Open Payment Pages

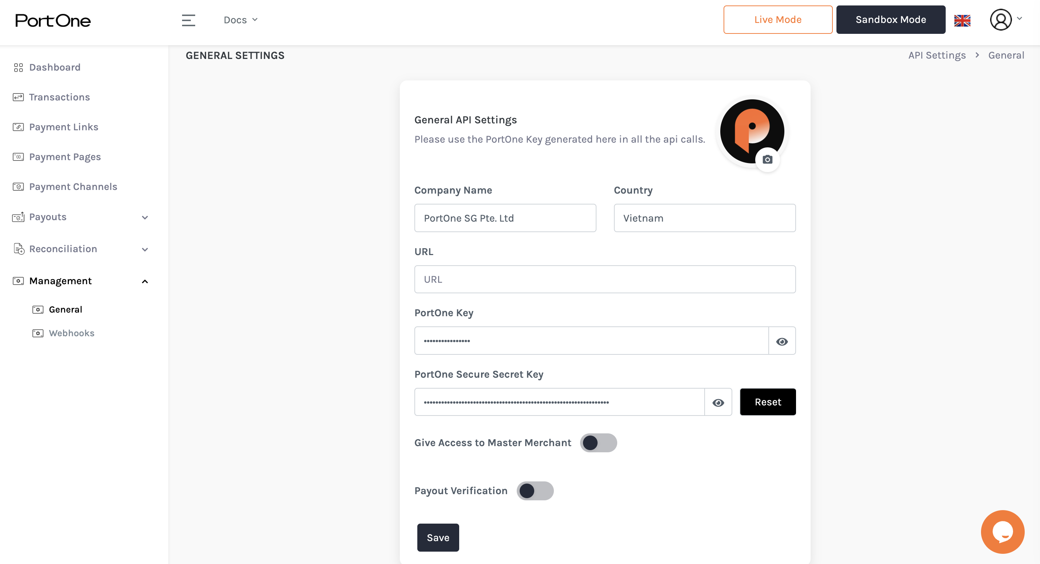pyautogui.click(x=65, y=156)
